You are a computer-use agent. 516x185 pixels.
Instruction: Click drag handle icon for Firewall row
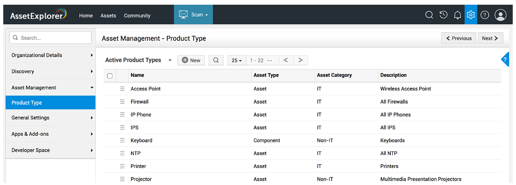(x=122, y=102)
